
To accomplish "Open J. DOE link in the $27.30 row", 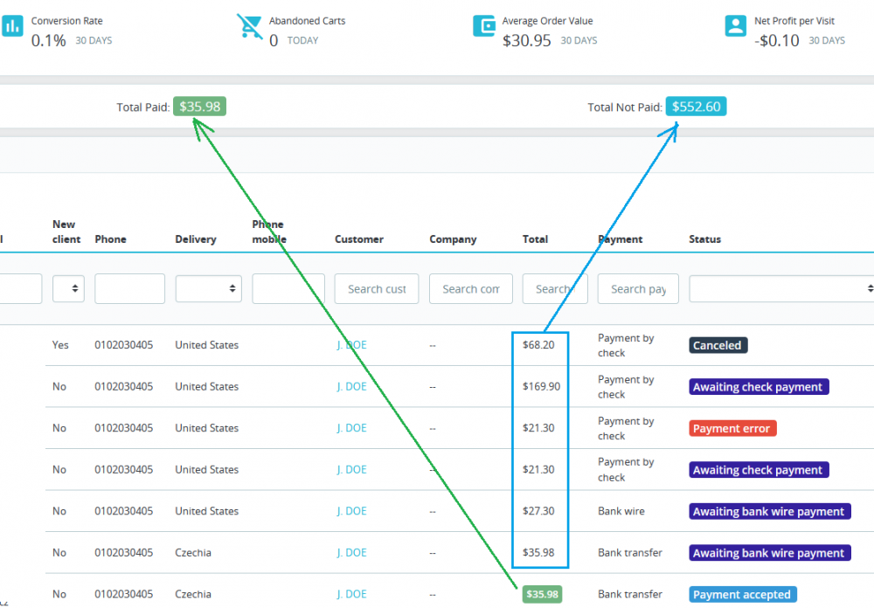I will pos(351,511).
